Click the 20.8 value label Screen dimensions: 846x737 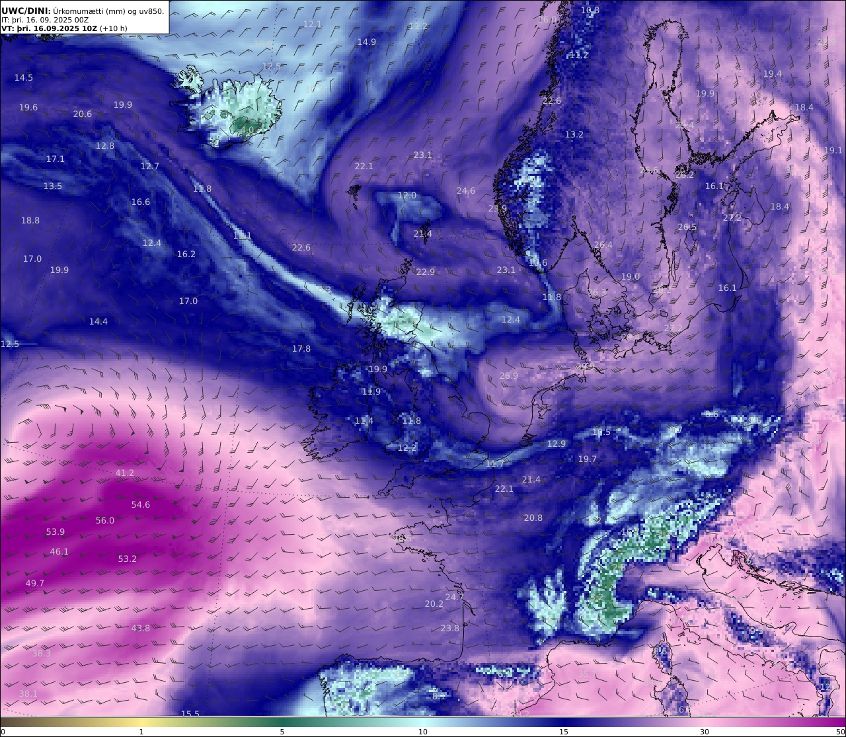(x=533, y=518)
